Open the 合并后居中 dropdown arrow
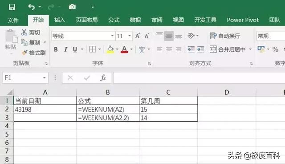 click(x=250, y=49)
